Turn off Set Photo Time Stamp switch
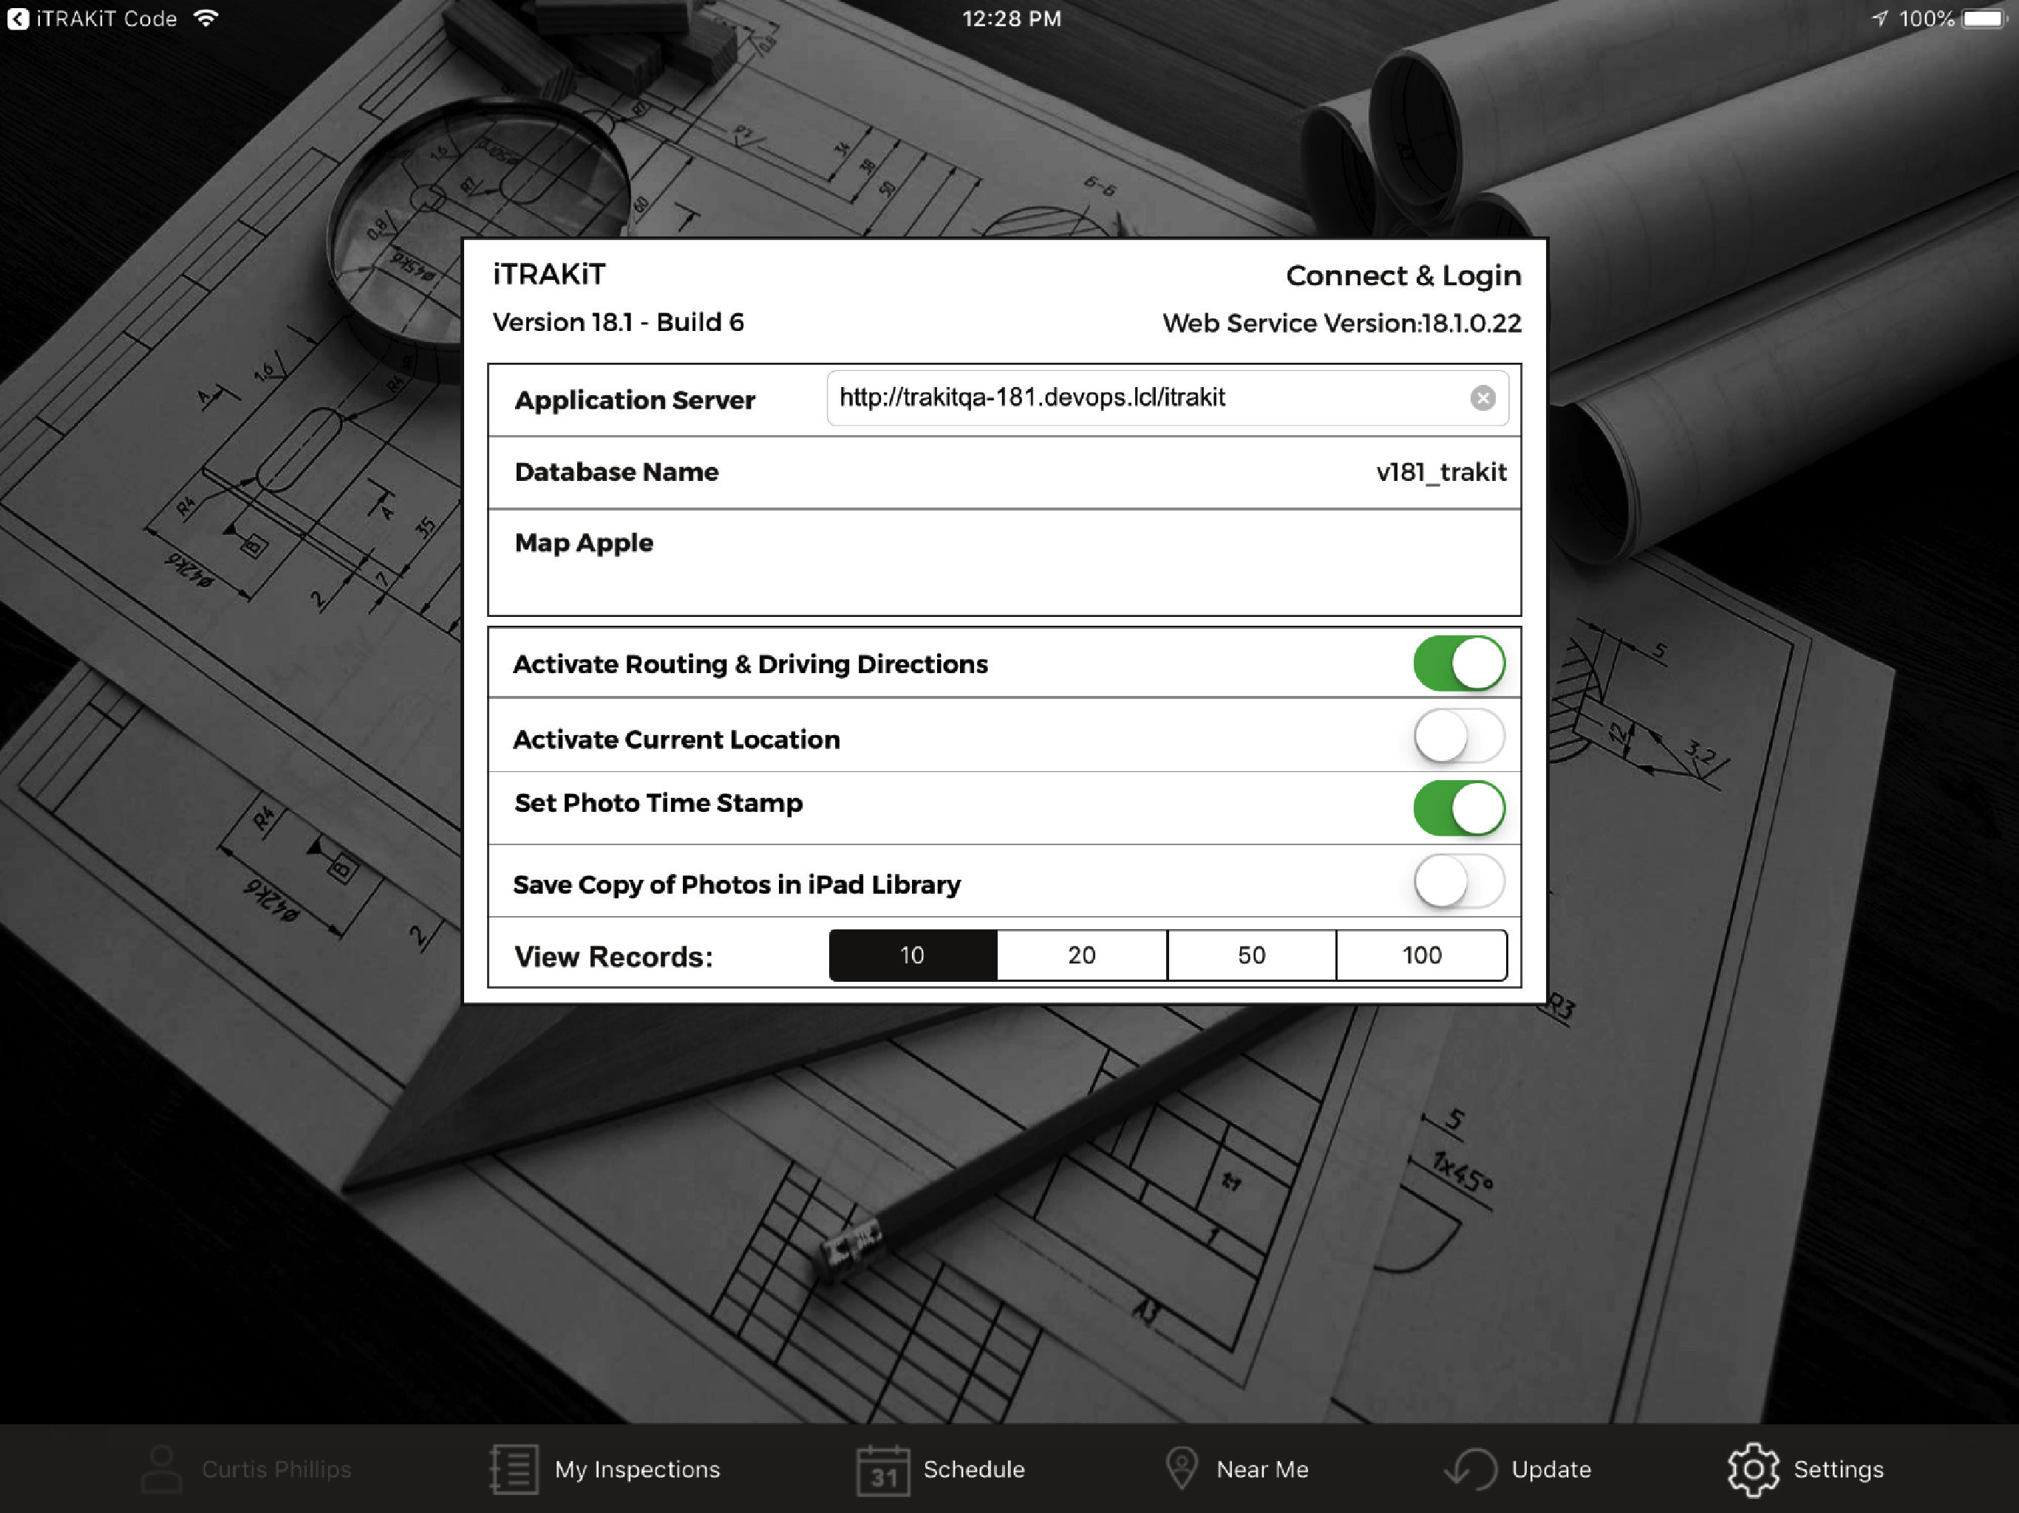Screen dimensions: 2019x1513 (1459, 808)
